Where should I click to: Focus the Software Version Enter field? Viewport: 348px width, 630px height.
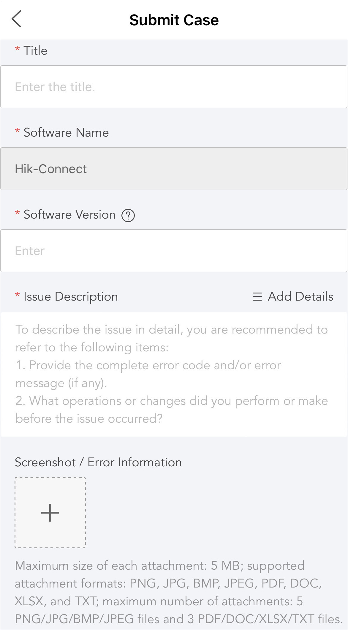click(174, 251)
